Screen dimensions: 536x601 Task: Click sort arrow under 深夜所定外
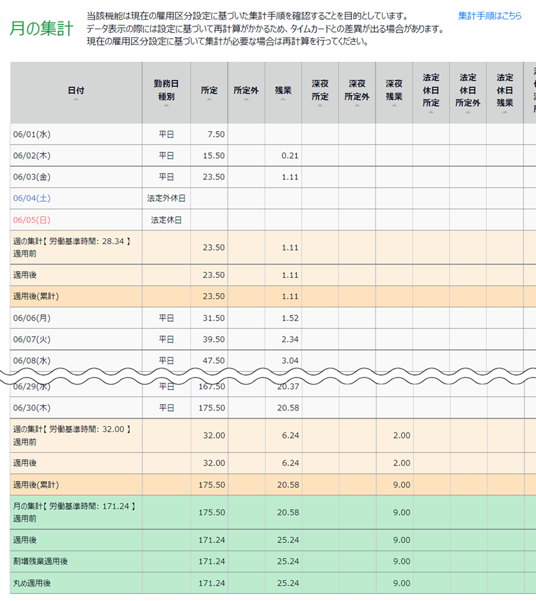click(357, 106)
